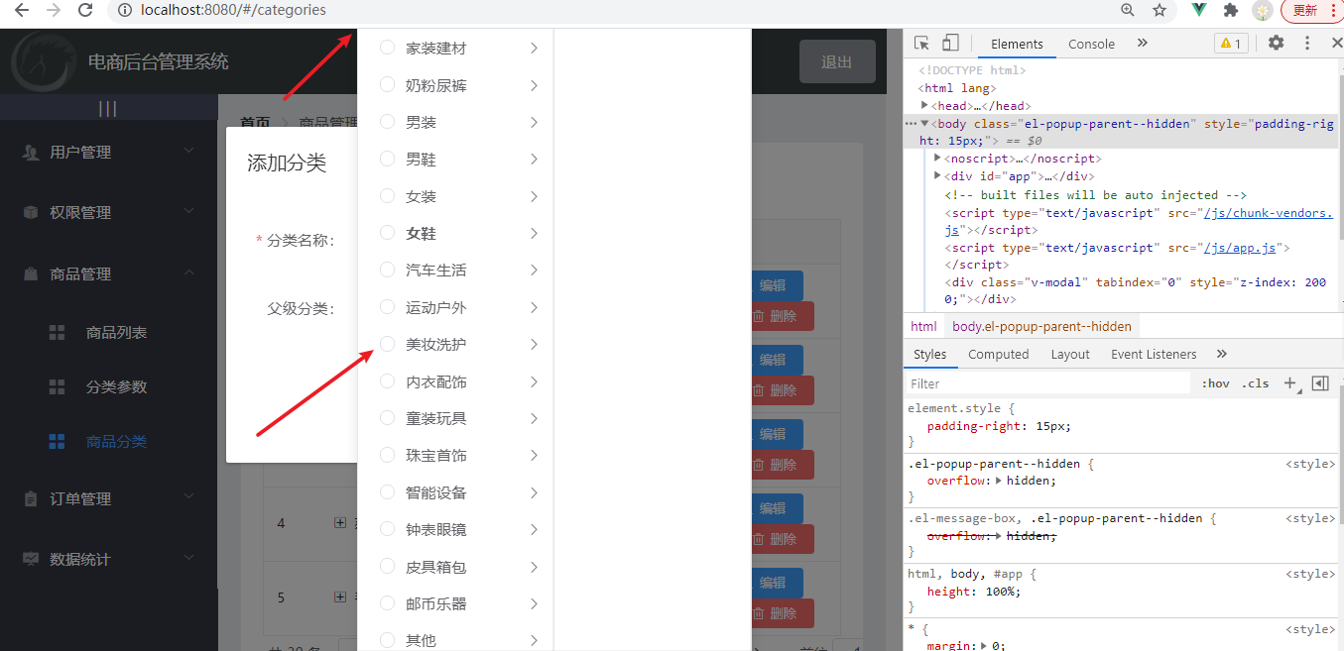Viewport: 1344px width, 651px height.
Task: Expand the div id app node
Action: pos(937,175)
